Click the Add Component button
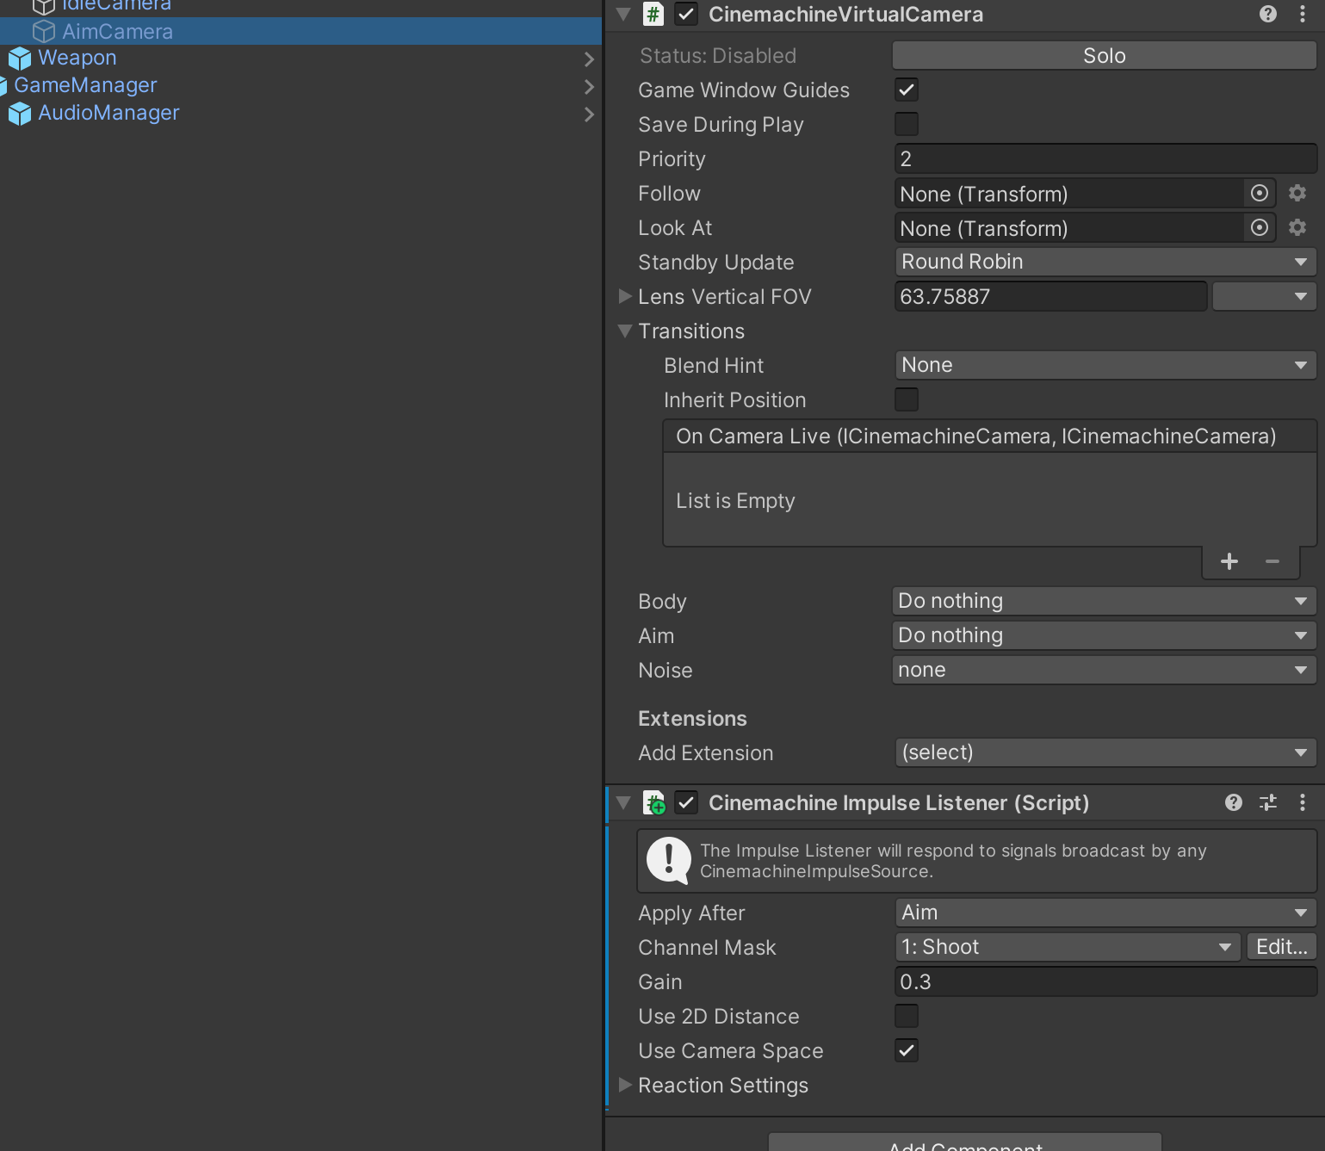Viewport: 1325px width, 1151px height. coord(965,1142)
